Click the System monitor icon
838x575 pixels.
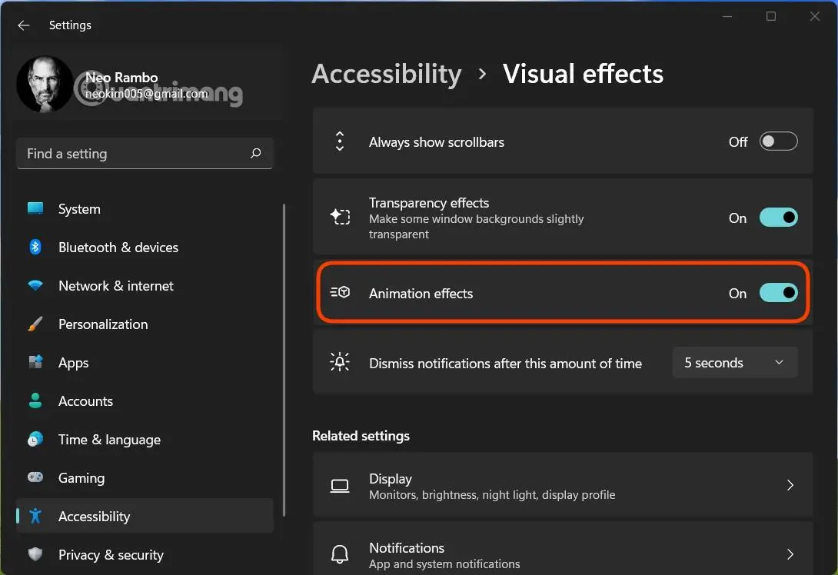tap(35, 208)
